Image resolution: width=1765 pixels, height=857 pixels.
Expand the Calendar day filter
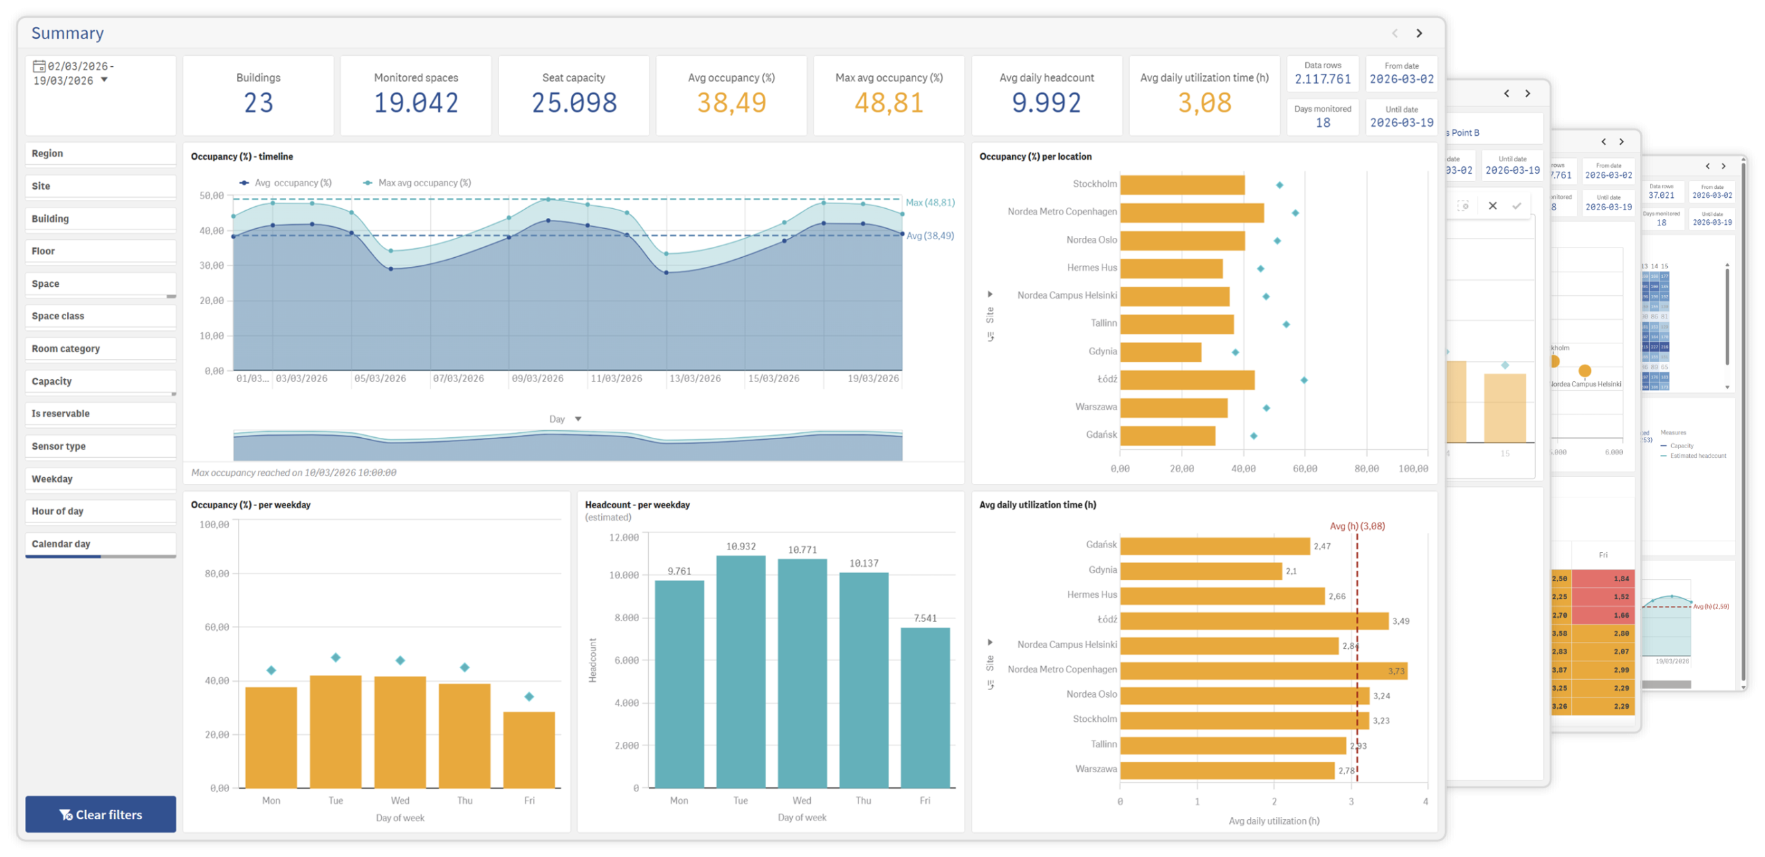(100, 544)
